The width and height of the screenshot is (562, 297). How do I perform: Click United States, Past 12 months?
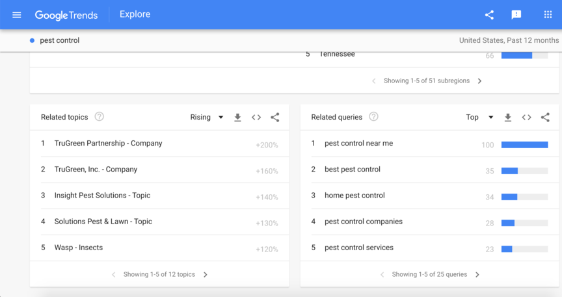509,40
